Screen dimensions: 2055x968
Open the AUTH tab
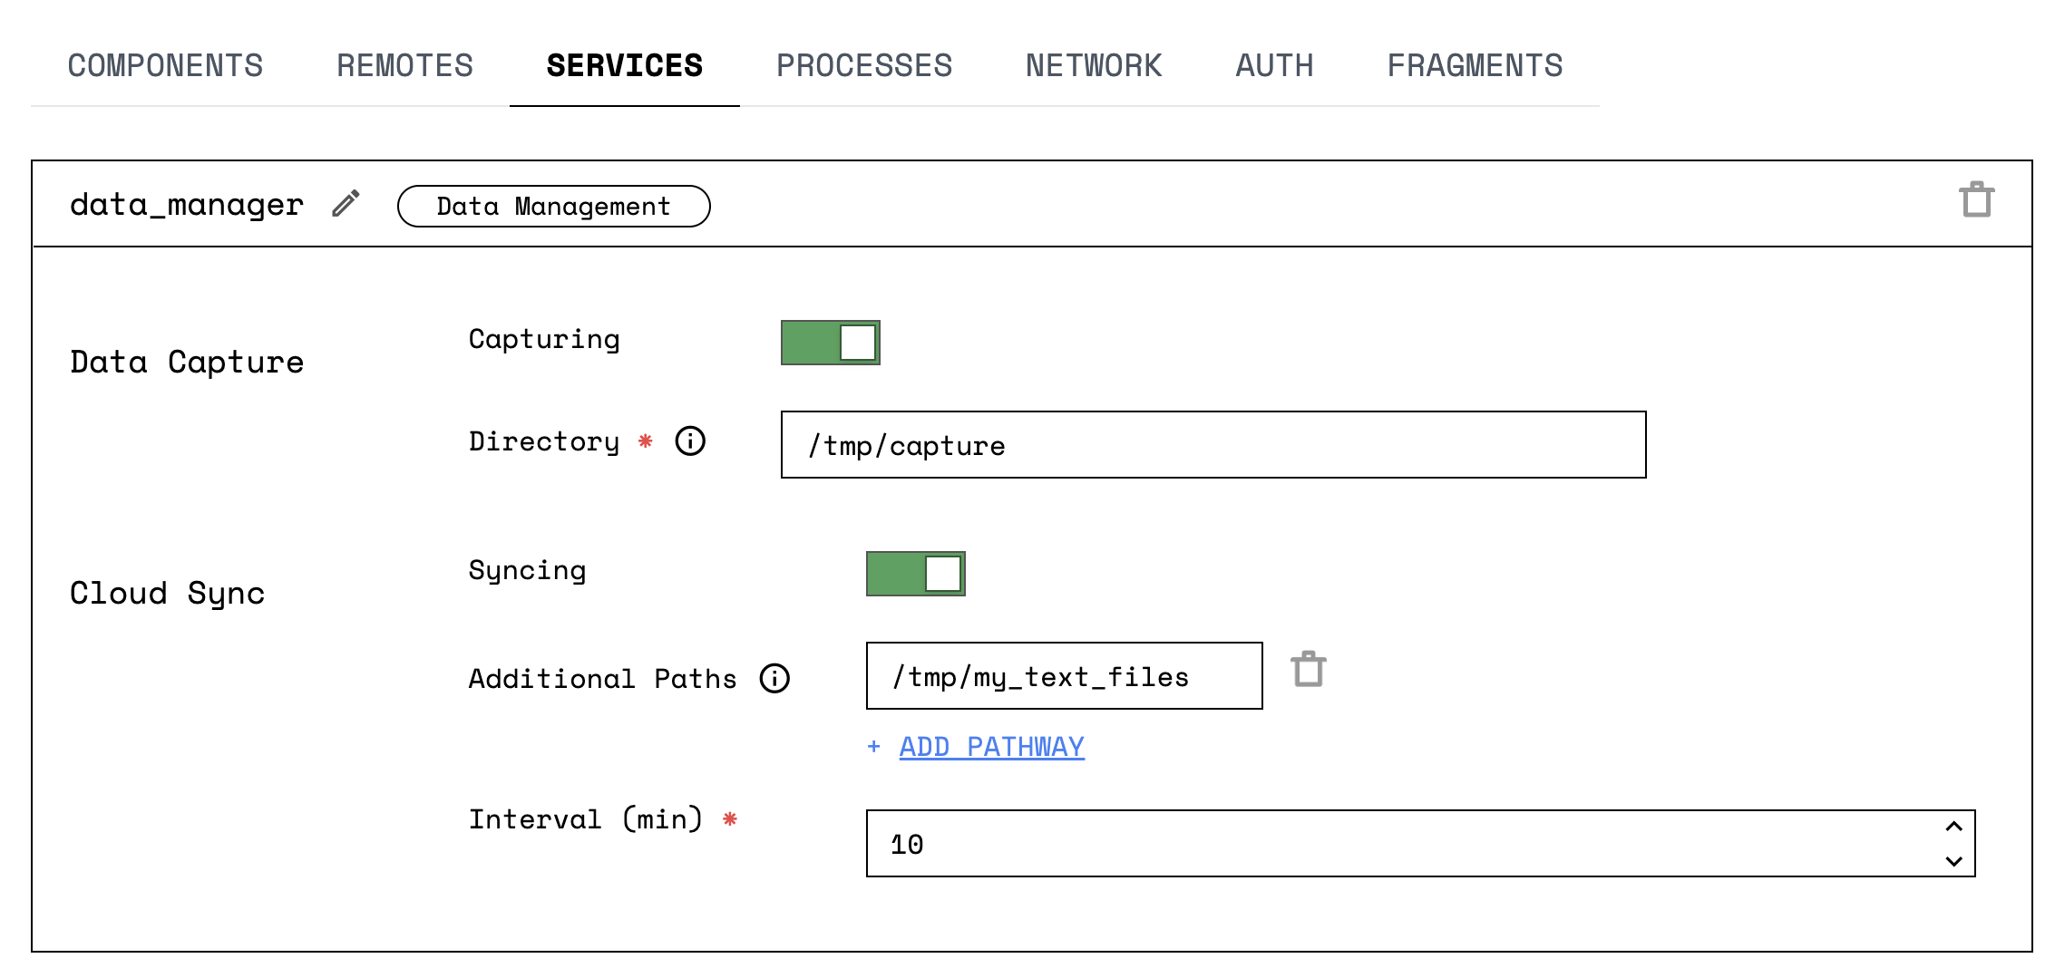pos(1273,64)
